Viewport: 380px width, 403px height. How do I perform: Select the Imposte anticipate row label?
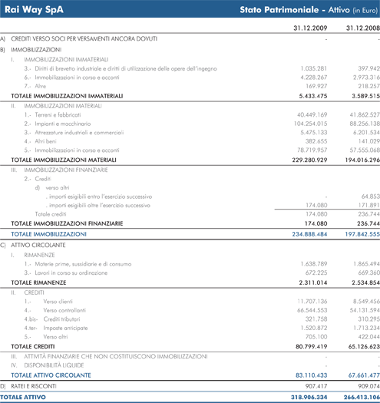(65, 329)
